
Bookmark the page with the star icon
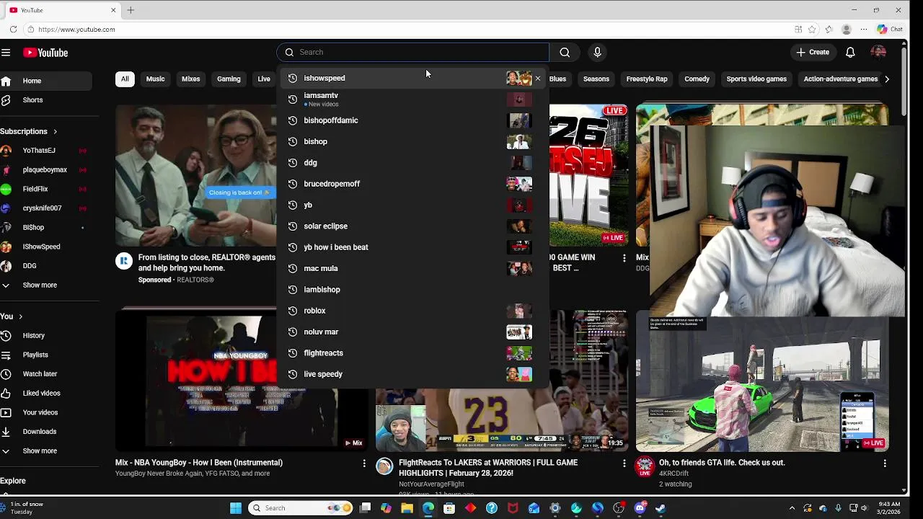coord(813,30)
